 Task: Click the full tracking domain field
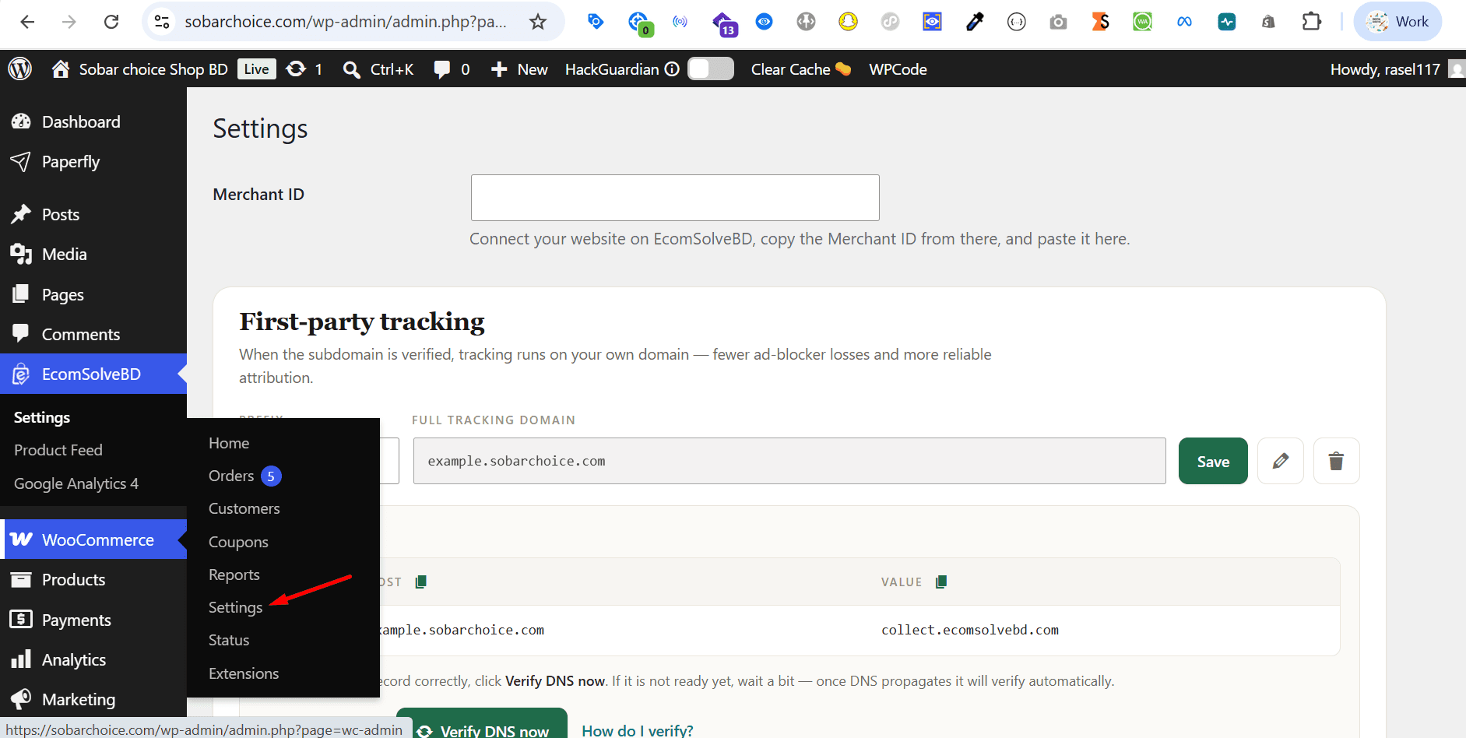click(789, 461)
